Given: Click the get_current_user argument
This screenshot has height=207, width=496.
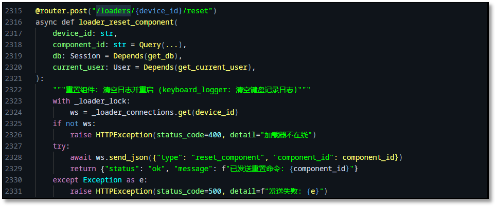Looking at the screenshot, I should click(x=212, y=68).
